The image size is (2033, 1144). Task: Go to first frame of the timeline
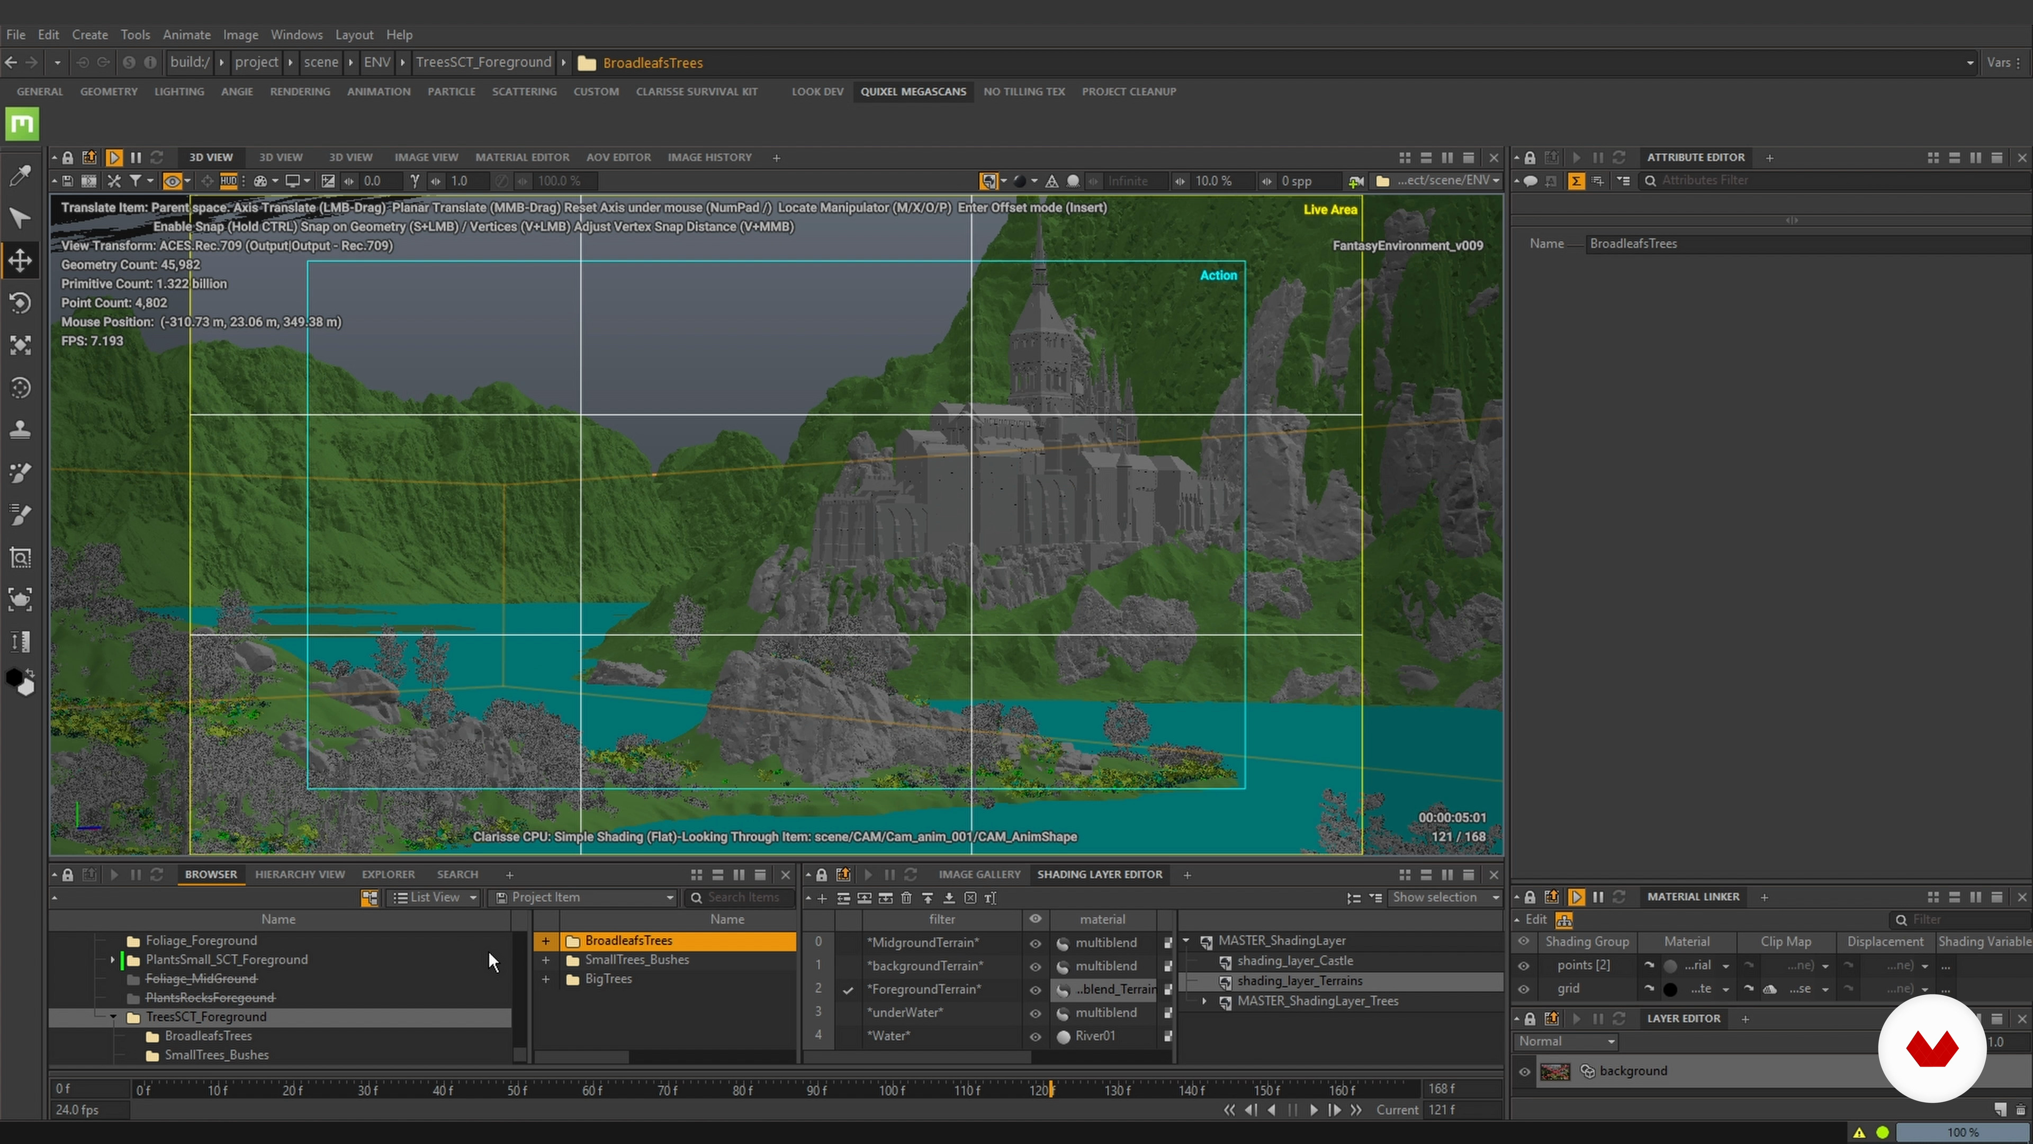pos(1229,1110)
